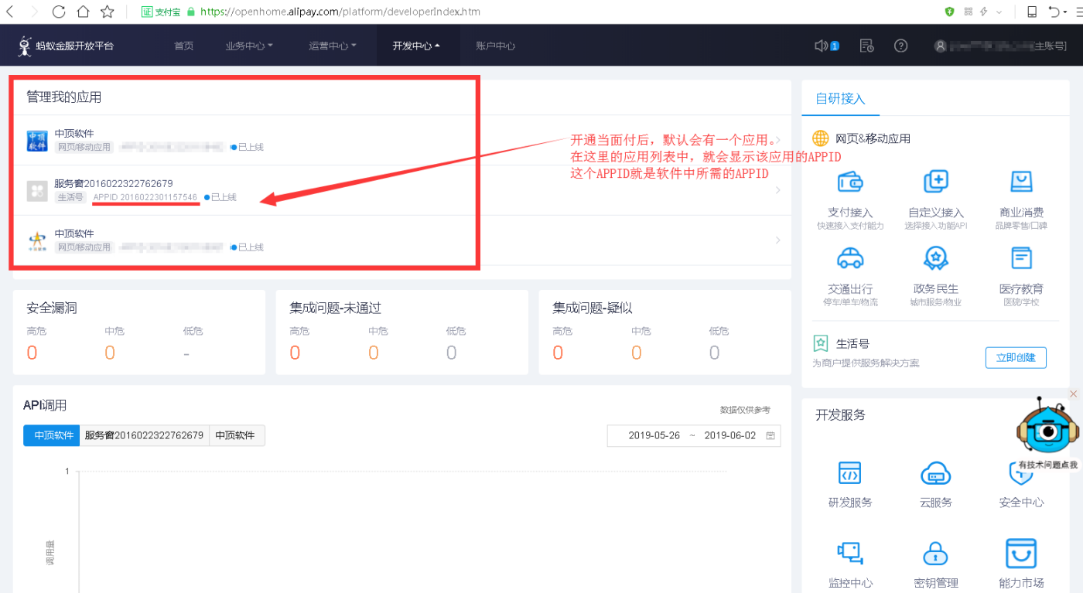This screenshot has height=593, width=1083.
Task: Click the start date 2019-05-26 field
Action: point(654,436)
